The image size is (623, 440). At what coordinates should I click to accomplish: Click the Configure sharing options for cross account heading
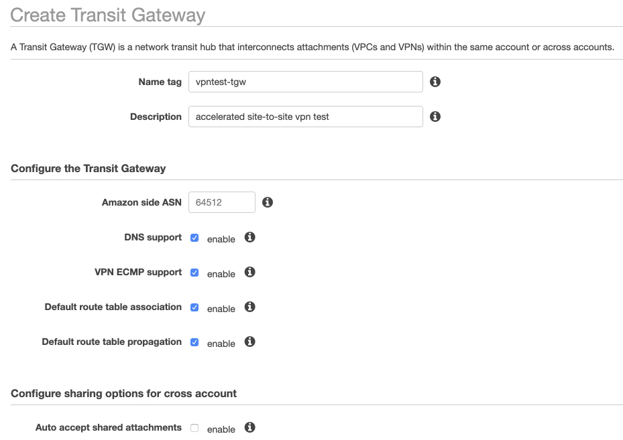[123, 394]
